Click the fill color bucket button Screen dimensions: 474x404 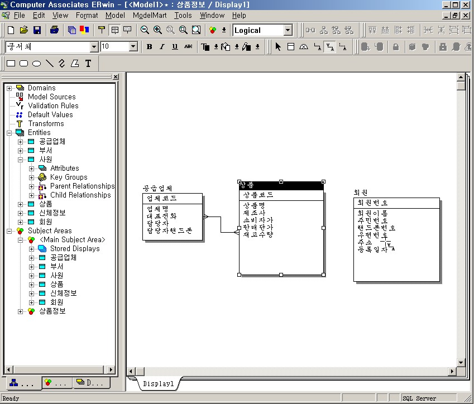[226, 46]
